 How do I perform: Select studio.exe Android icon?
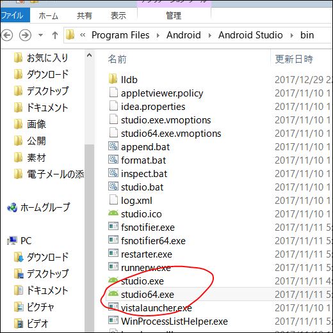click(x=113, y=280)
